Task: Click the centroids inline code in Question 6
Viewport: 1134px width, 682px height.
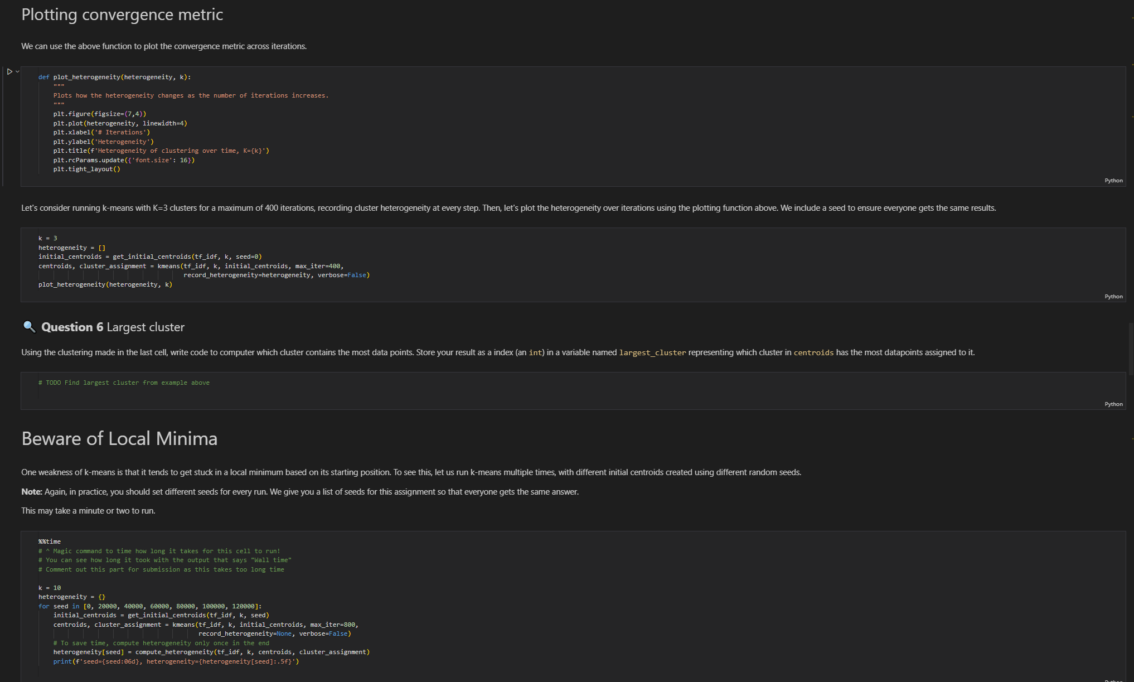Action: click(813, 353)
